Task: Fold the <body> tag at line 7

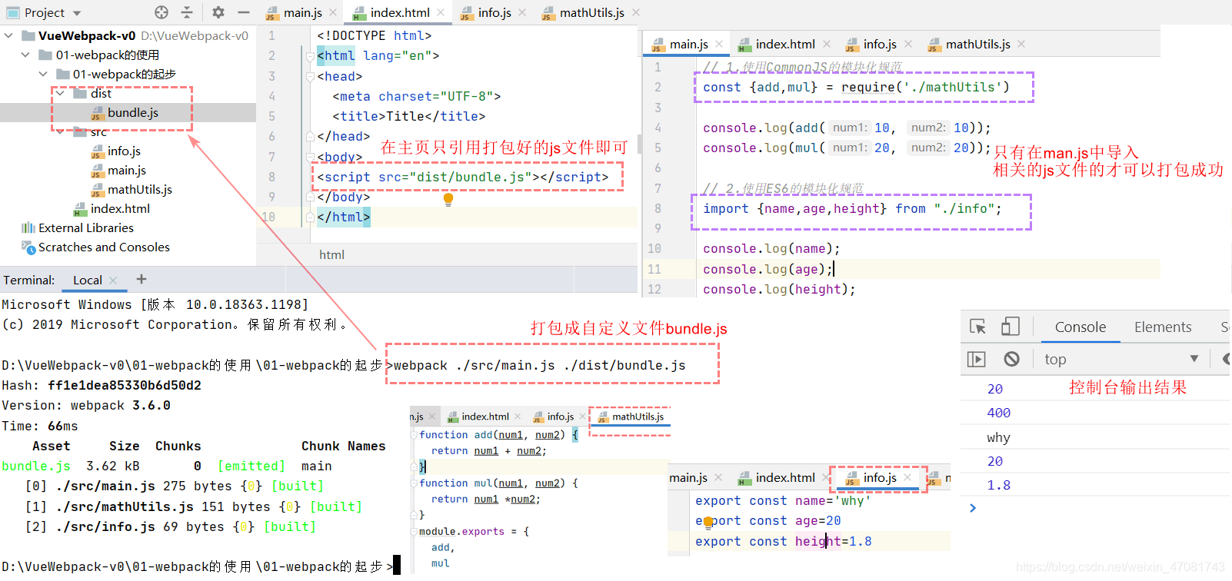Action: pos(310,157)
